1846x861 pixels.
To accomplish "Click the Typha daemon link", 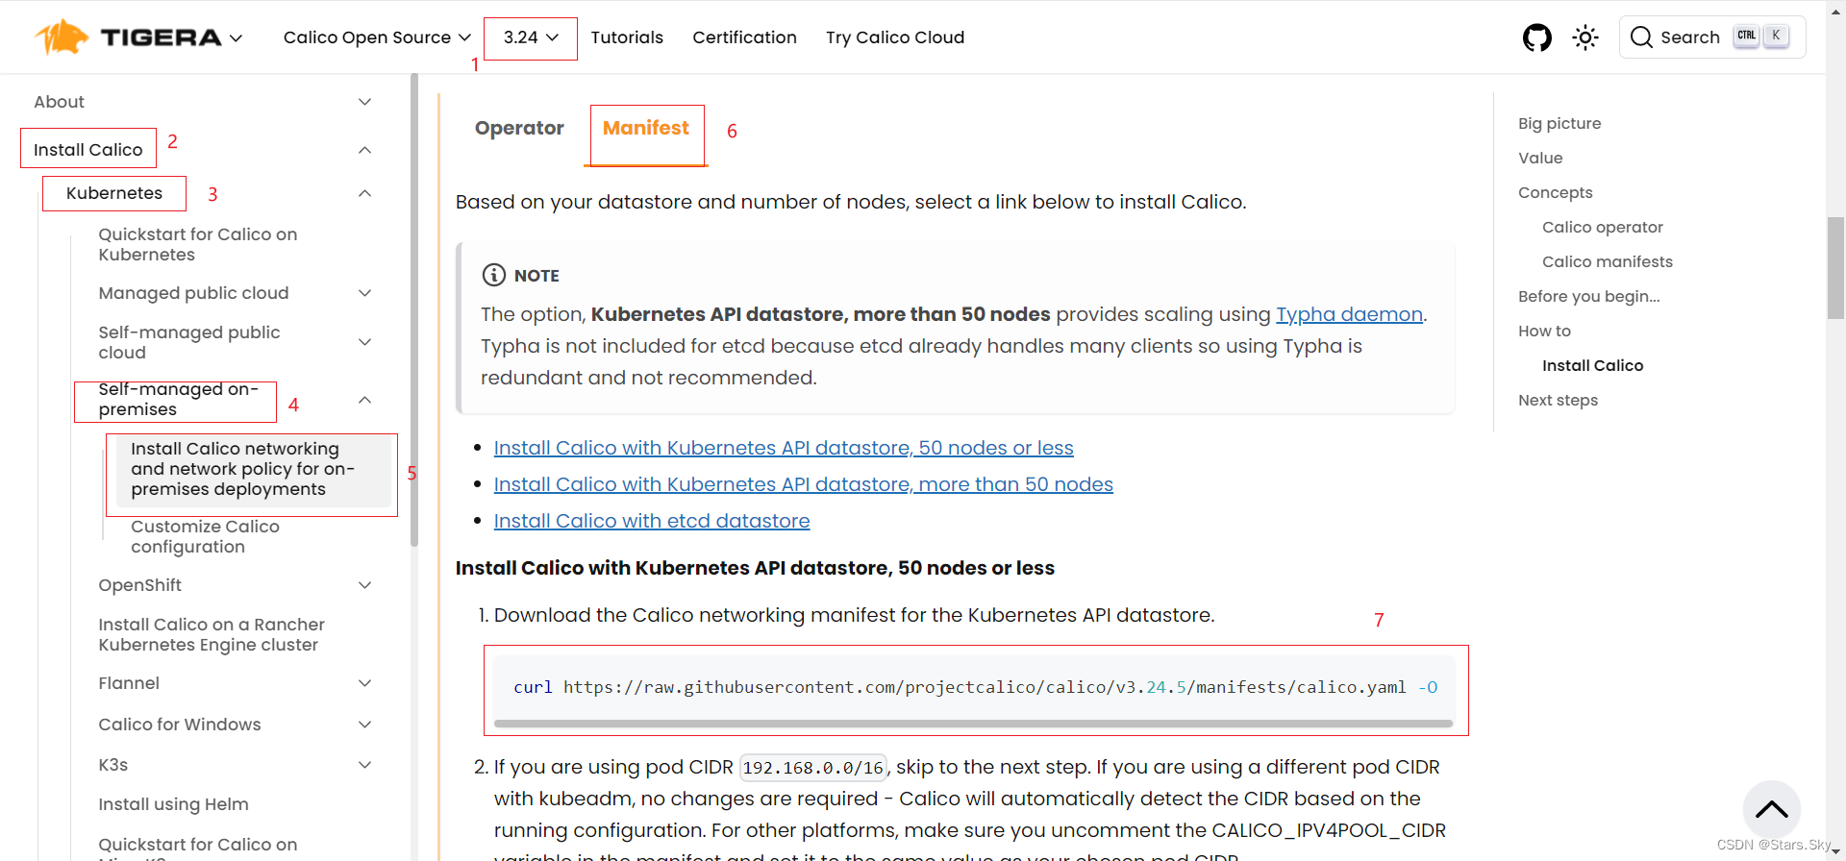I will 1349,314.
